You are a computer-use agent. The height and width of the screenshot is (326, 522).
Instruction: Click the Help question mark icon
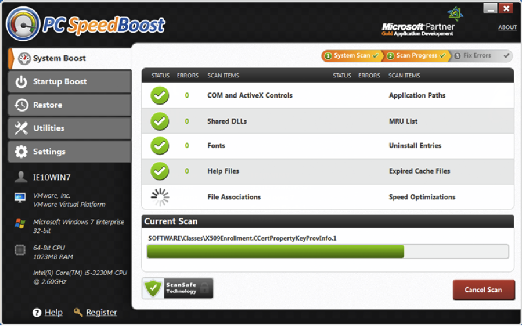[37, 313]
